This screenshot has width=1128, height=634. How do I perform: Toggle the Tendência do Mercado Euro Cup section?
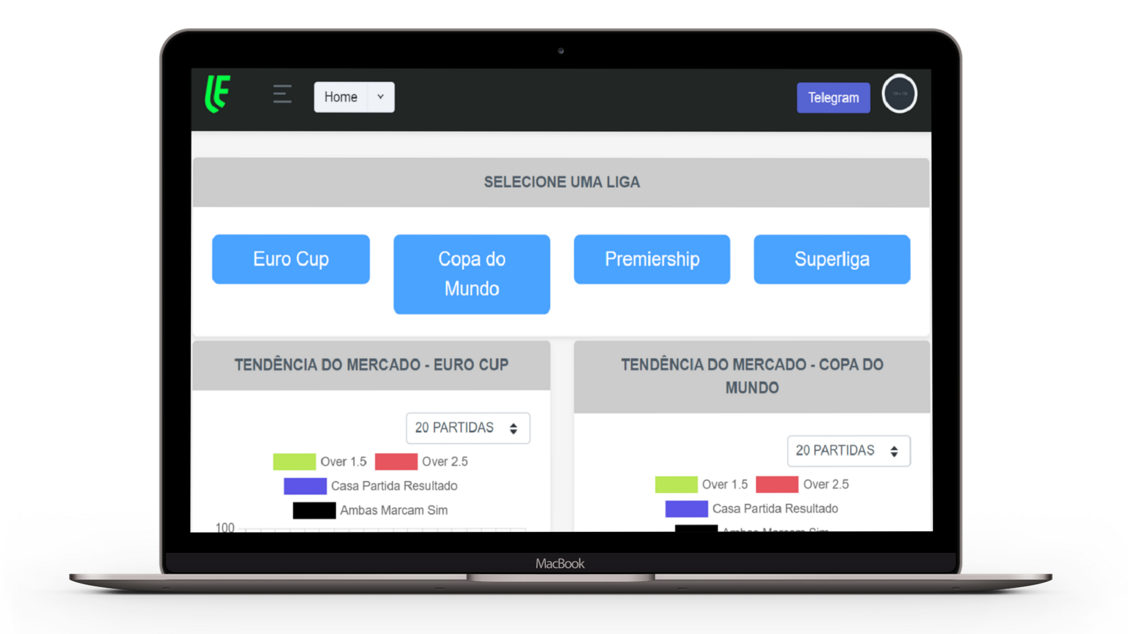pos(371,364)
